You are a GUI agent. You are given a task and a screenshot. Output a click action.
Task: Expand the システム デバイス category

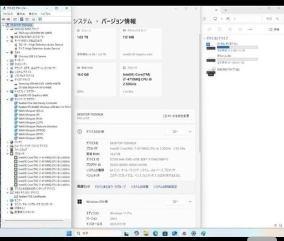point(8,72)
